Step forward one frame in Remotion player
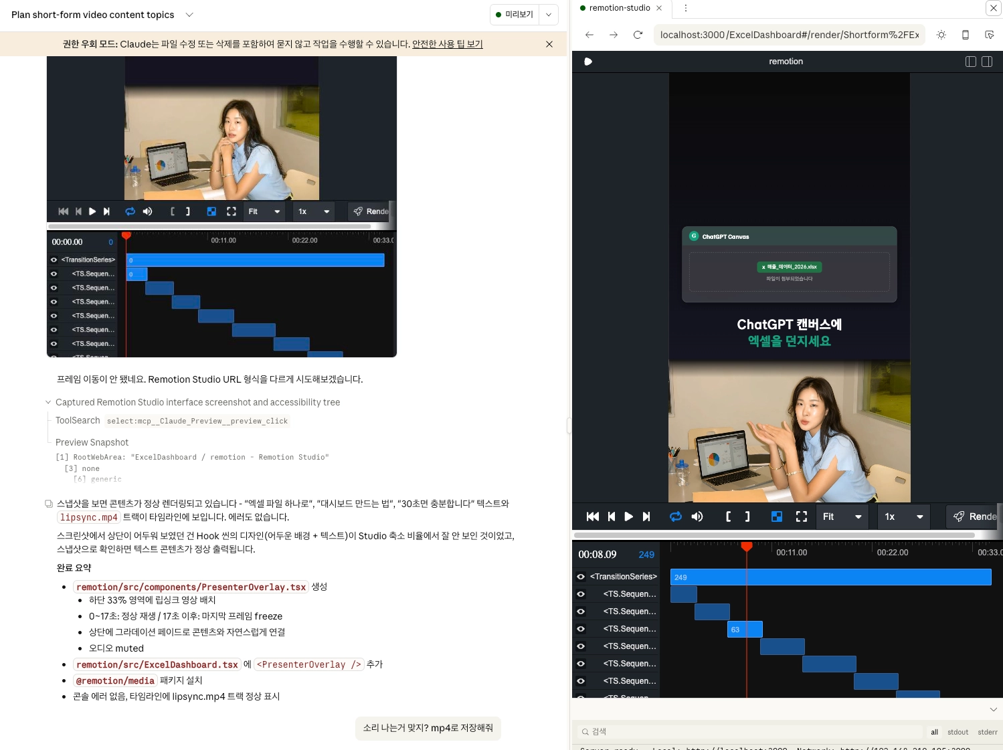 click(646, 517)
